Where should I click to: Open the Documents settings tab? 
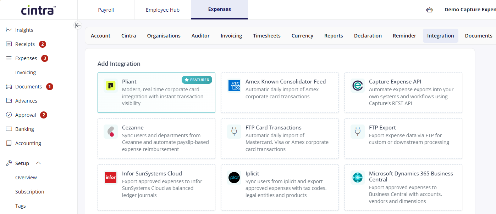pyautogui.click(x=479, y=36)
